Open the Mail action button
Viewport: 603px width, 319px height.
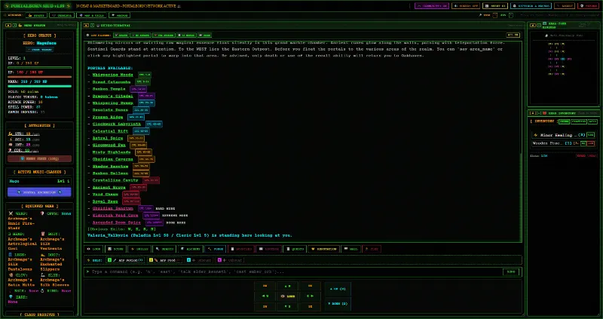350,249
